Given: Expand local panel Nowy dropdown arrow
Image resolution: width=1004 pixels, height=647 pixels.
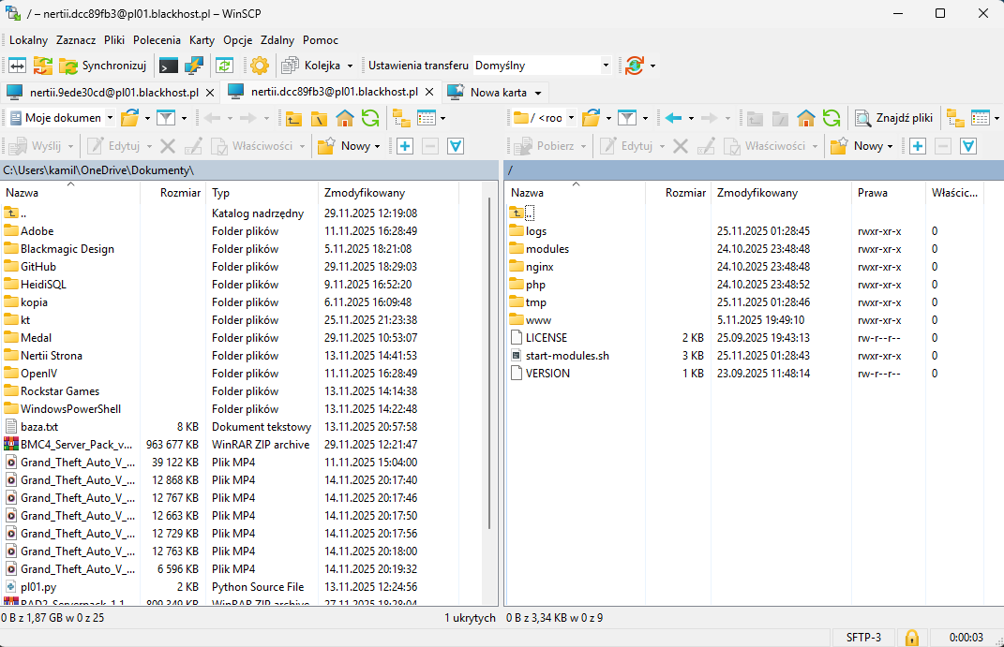Looking at the screenshot, I should [x=377, y=146].
